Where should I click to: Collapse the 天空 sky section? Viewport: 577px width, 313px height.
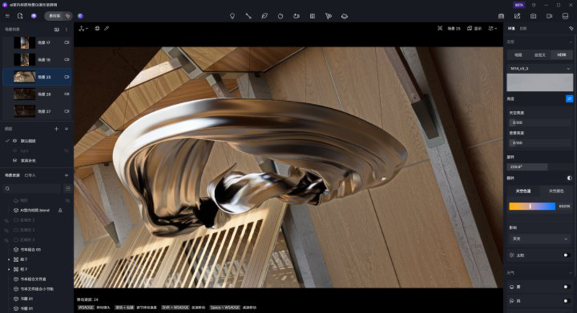click(x=571, y=42)
